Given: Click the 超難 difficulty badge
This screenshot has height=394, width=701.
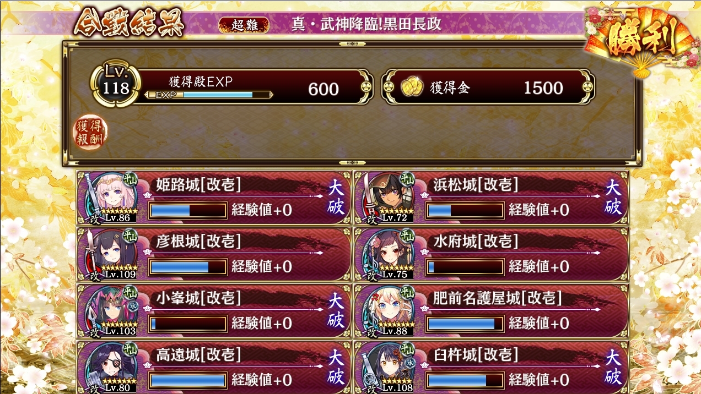Looking at the screenshot, I should [x=244, y=25].
